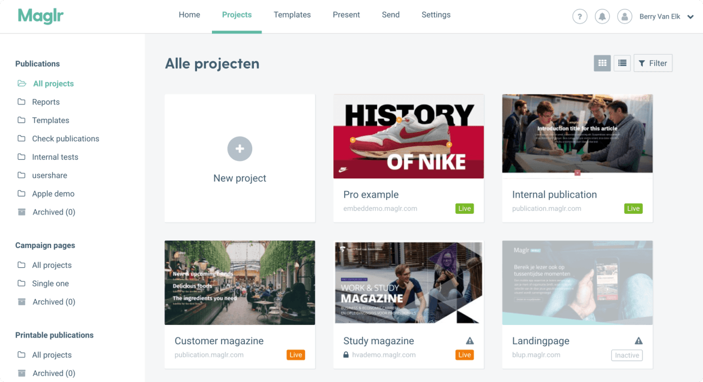Image resolution: width=703 pixels, height=382 pixels.
Task: Open the help question mark icon
Action: (580, 17)
